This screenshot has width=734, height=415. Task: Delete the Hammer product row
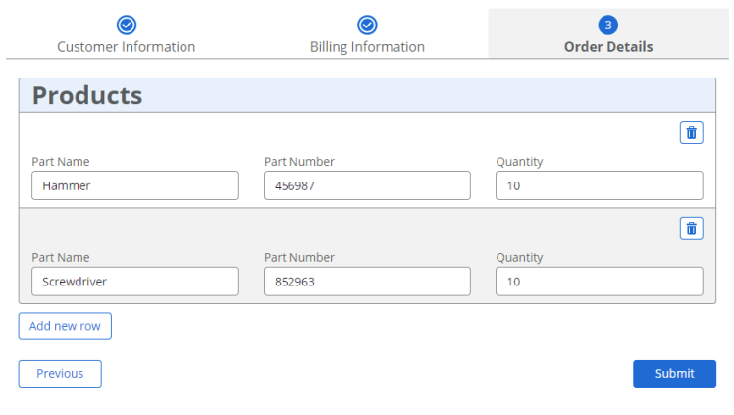click(691, 133)
